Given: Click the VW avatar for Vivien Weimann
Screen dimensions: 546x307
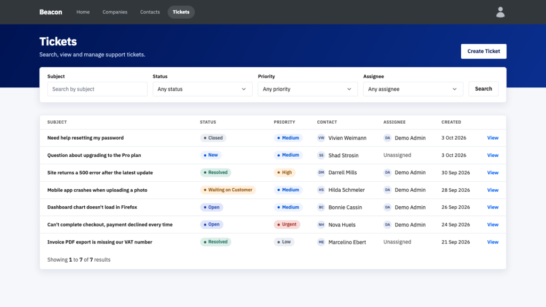Looking at the screenshot, I should click(x=321, y=138).
